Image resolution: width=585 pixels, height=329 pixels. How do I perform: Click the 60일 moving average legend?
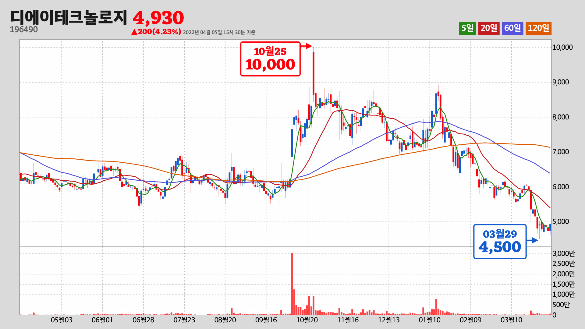click(x=512, y=28)
